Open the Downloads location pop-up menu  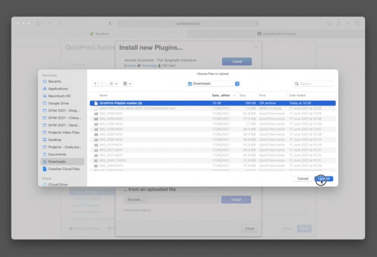[213, 83]
